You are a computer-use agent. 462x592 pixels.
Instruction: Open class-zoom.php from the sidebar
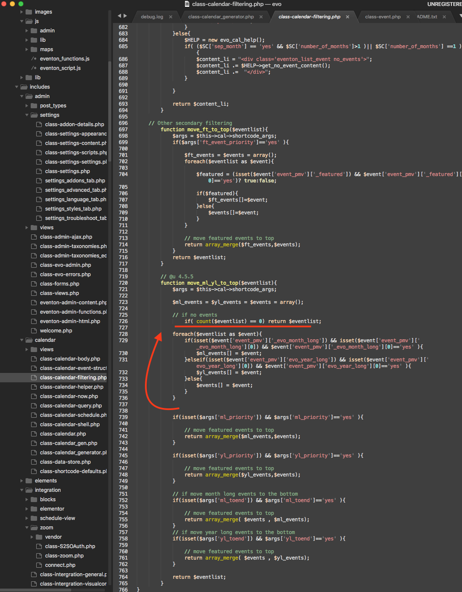coord(64,556)
